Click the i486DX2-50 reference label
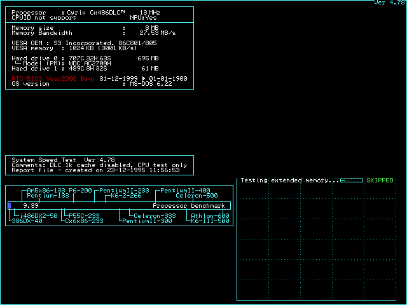Screen dimensions: 407x305 point(37,216)
